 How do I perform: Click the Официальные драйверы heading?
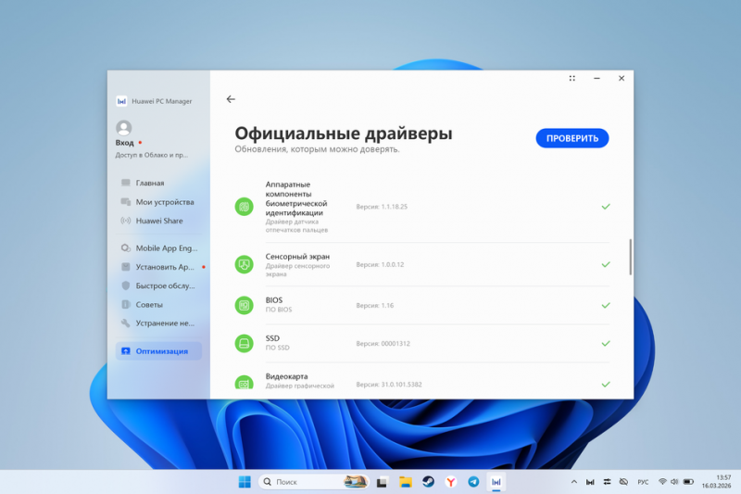[x=344, y=133]
